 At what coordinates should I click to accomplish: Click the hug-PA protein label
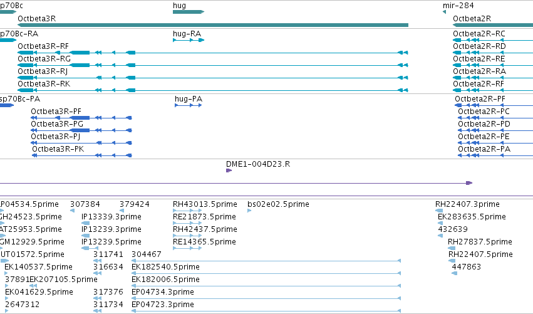pos(189,99)
